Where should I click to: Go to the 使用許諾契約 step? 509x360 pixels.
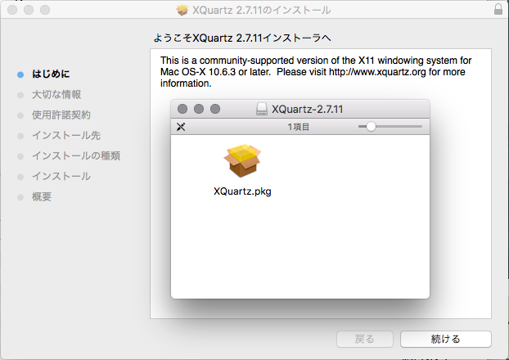(x=61, y=115)
